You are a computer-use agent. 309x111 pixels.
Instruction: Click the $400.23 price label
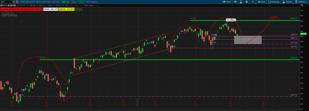click(294, 18)
